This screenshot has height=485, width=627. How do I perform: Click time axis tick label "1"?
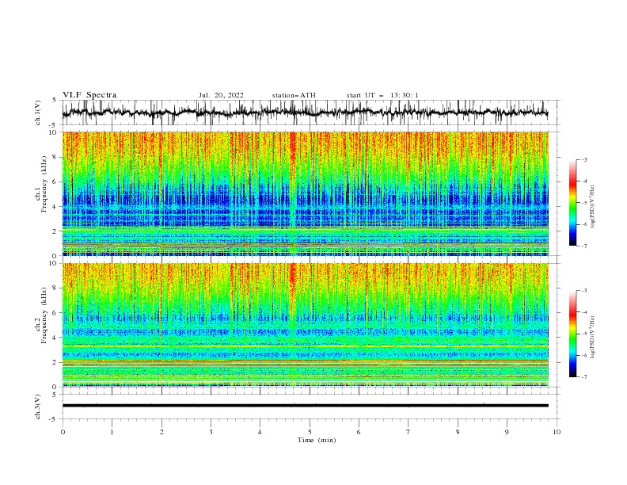pyautogui.click(x=112, y=432)
